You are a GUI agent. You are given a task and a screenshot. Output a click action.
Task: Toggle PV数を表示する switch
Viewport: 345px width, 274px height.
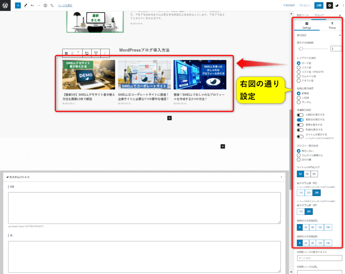[x=300, y=130]
